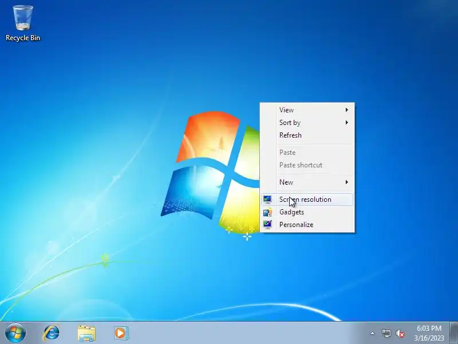
Task: Open Gadgets from the context menu
Action: coord(307,212)
